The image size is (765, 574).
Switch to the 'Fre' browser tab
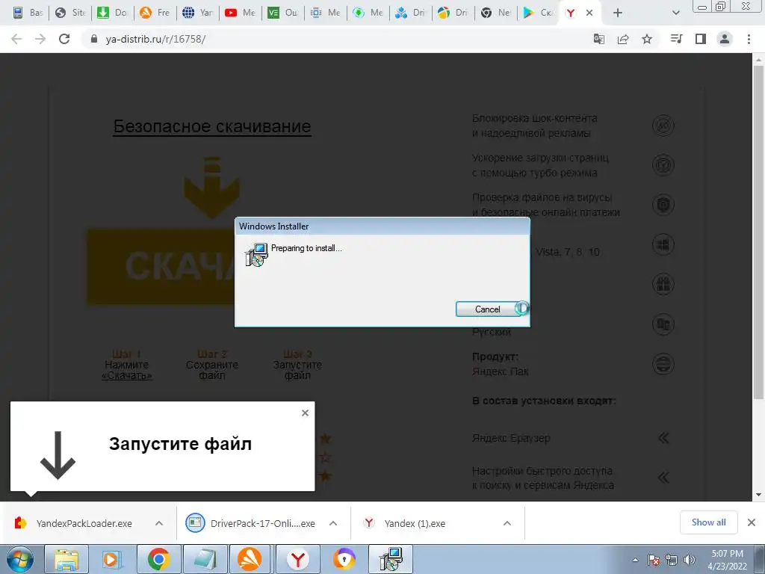pyautogui.click(x=155, y=13)
